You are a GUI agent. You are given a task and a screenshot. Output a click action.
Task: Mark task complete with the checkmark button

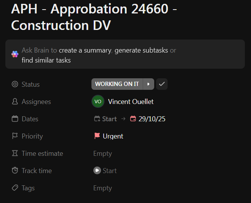162,84
